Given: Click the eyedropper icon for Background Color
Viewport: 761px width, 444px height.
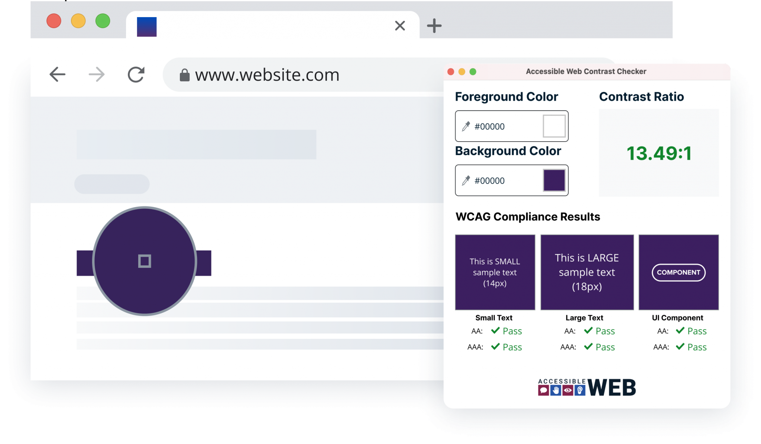Looking at the screenshot, I should point(467,180).
